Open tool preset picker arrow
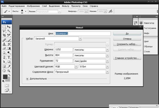 tap(9, 12)
